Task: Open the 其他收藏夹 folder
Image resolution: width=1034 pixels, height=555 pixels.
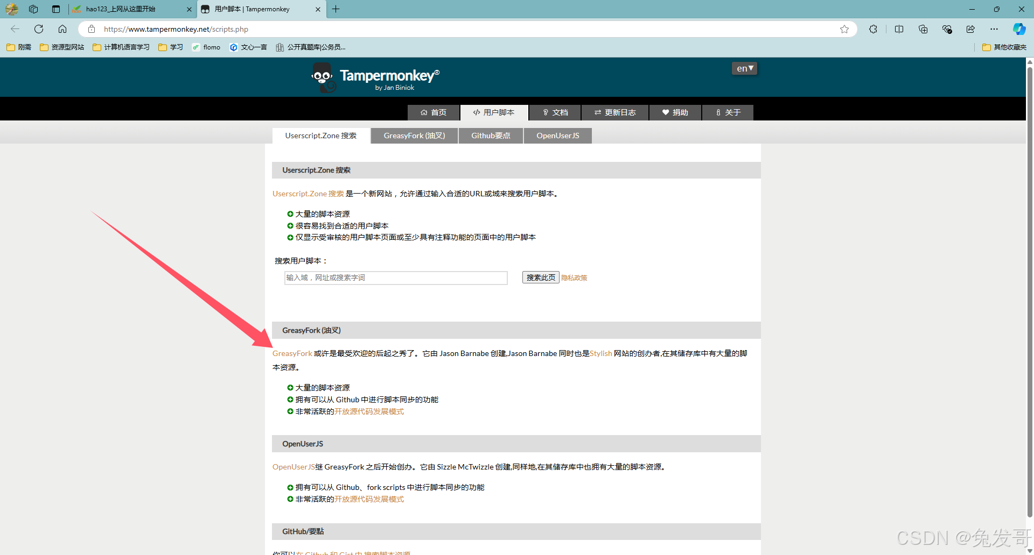Action: click(x=1004, y=47)
